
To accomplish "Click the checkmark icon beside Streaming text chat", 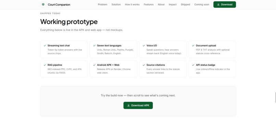I will (45, 46).
